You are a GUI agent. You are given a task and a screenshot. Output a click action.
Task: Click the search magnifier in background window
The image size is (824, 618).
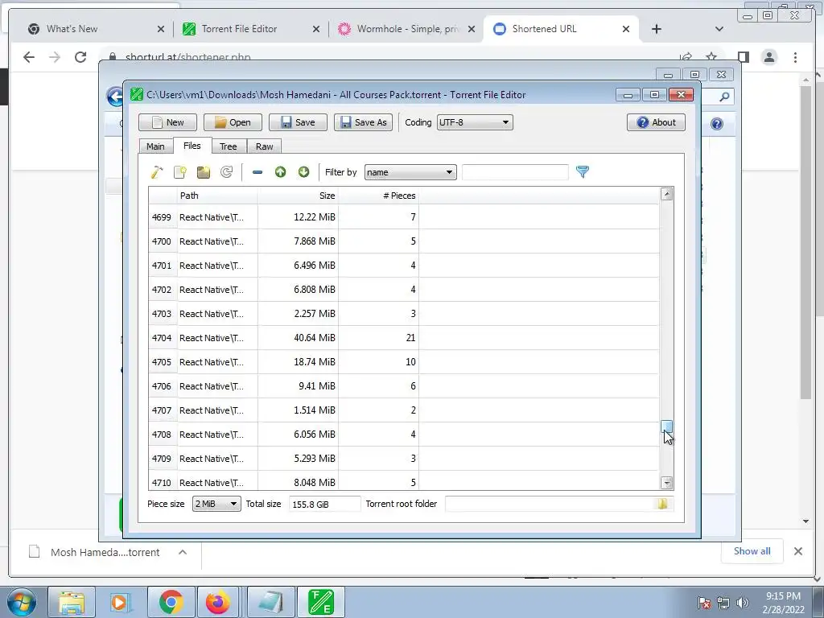click(x=724, y=97)
